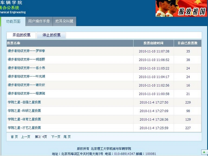208x156 pixels.
Task: Open the vote 漫步者班级支持——胡适野
Action: 26,60
